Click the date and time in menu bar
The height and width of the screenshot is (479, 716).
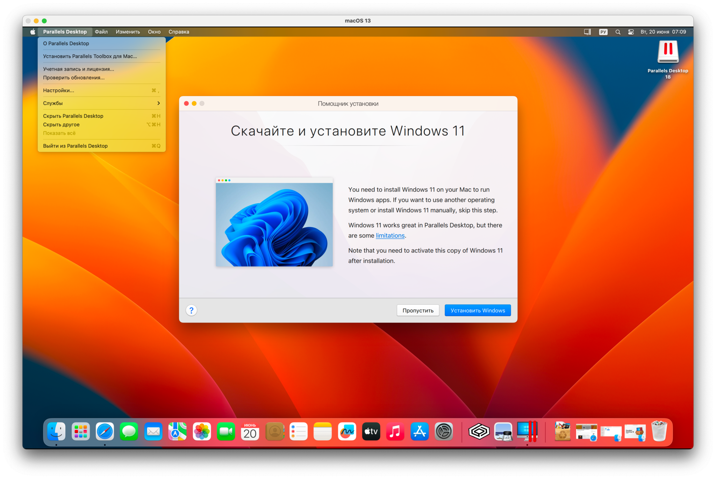pos(663,32)
